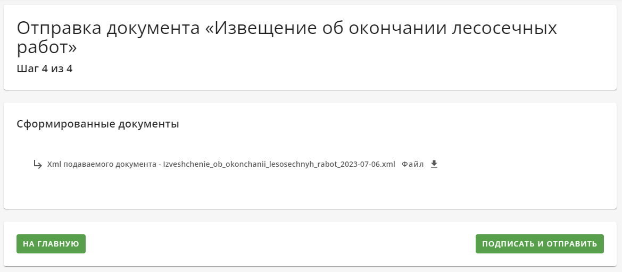
Task: Sign and send with ПОДПИСАТЬ И ОТПРАВИТЬ
Action: tap(540, 244)
